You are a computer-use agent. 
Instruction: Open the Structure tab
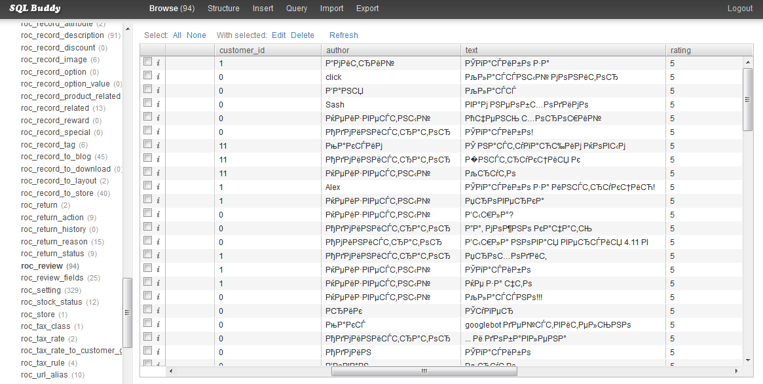[x=223, y=9]
